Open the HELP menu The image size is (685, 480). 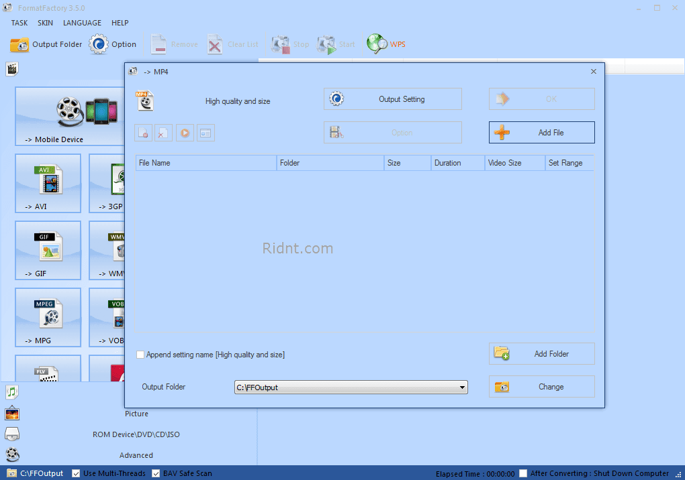[120, 23]
